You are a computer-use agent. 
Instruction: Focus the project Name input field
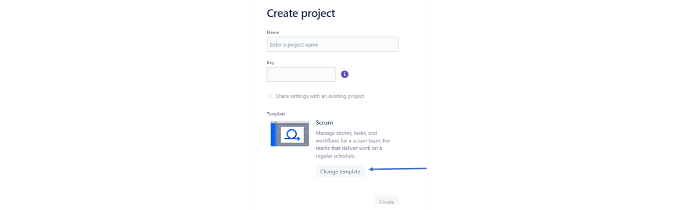333,44
